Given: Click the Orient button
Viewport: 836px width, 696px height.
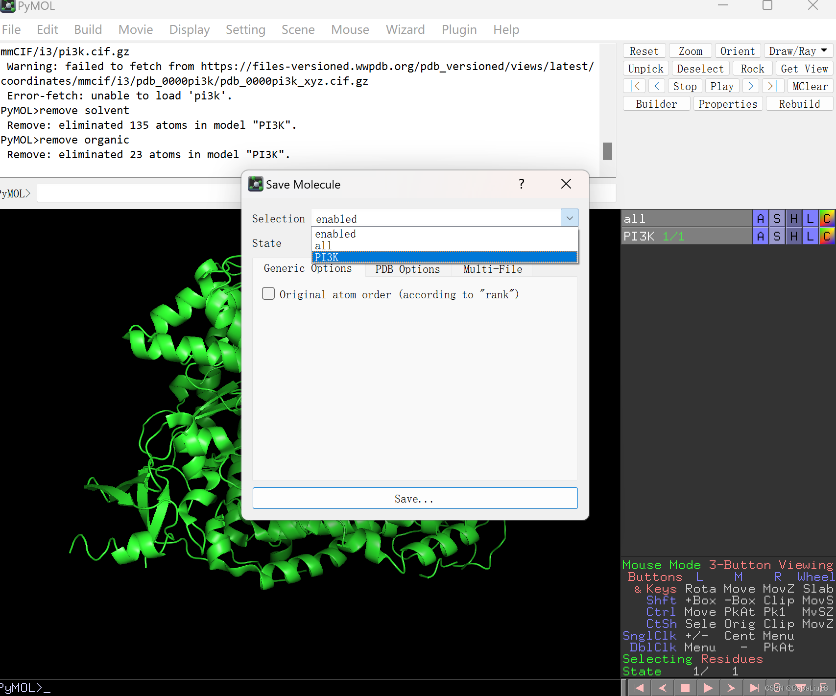Looking at the screenshot, I should [738, 51].
